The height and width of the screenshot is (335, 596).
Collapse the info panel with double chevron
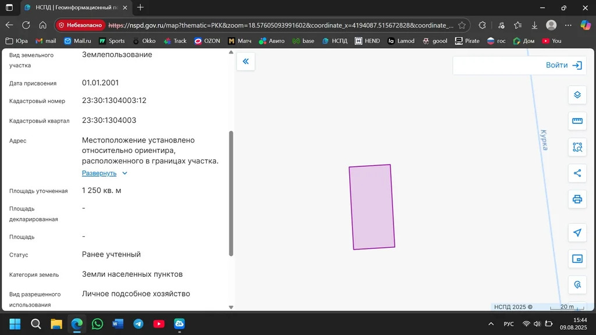point(246,62)
